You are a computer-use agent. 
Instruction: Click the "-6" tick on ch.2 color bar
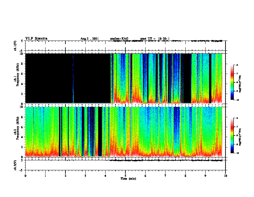237,118
